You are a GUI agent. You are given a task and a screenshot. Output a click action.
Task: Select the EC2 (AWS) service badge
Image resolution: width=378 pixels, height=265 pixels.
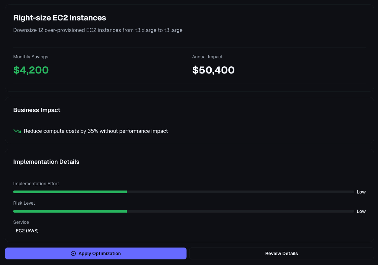point(27,231)
